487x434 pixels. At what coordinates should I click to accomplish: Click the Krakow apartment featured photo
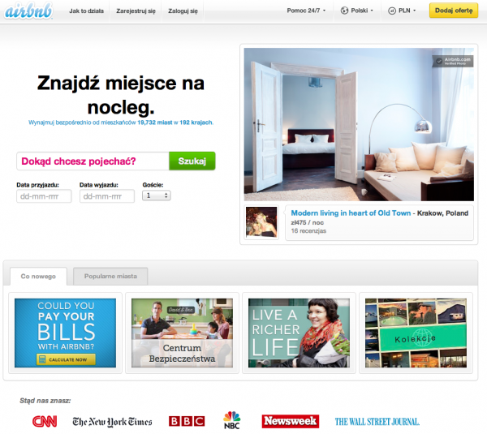coord(359,124)
